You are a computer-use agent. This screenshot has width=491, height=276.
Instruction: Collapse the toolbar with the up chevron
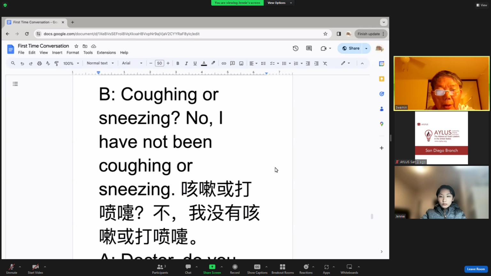[362, 63]
